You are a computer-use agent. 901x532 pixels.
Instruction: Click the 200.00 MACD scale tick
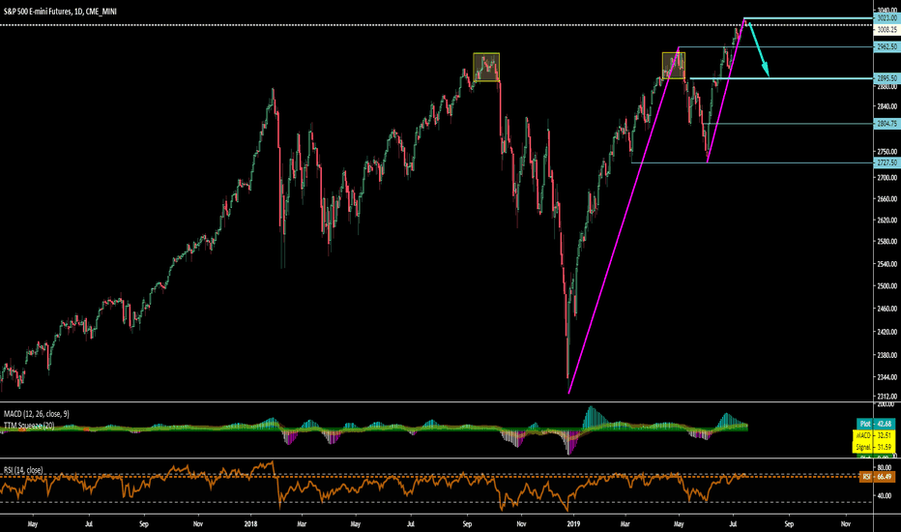887,405
